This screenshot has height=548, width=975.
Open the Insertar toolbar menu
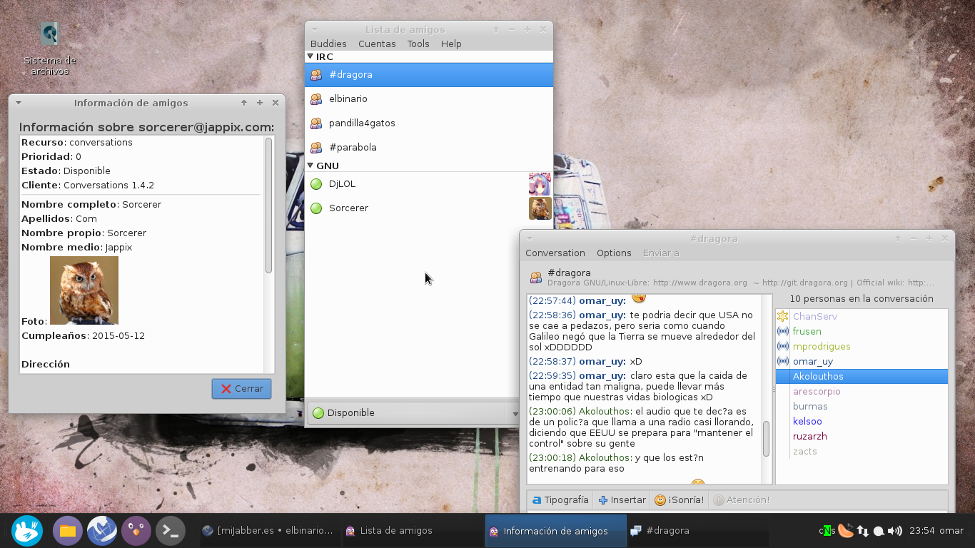622,499
